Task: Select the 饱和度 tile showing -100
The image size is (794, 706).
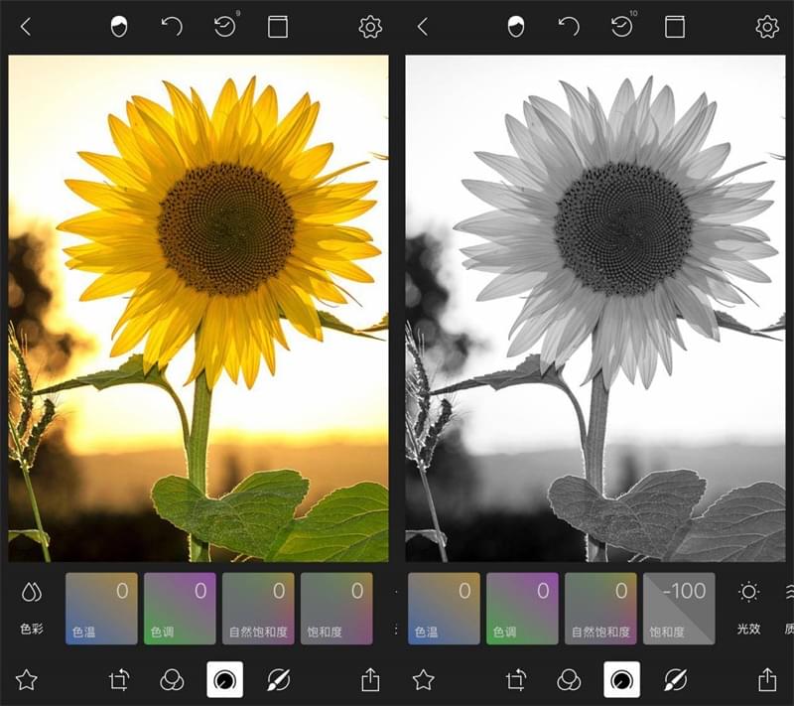Action: (x=679, y=608)
